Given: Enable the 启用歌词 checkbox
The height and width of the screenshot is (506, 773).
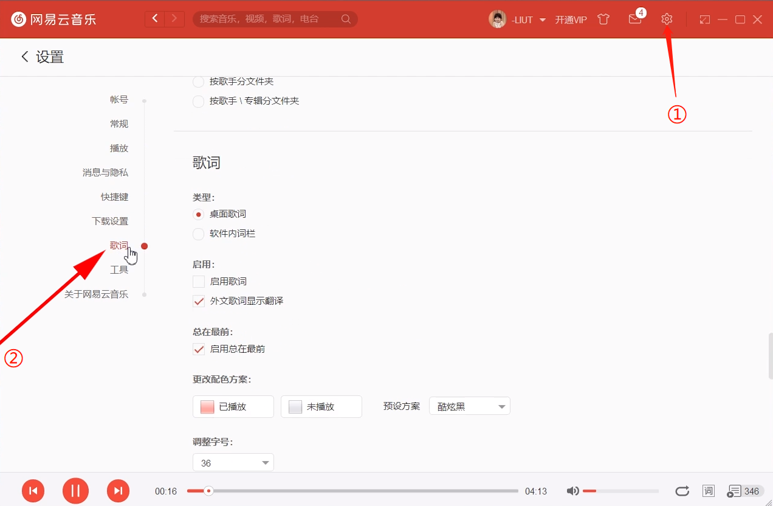Looking at the screenshot, I should click(x=199, y=281).
